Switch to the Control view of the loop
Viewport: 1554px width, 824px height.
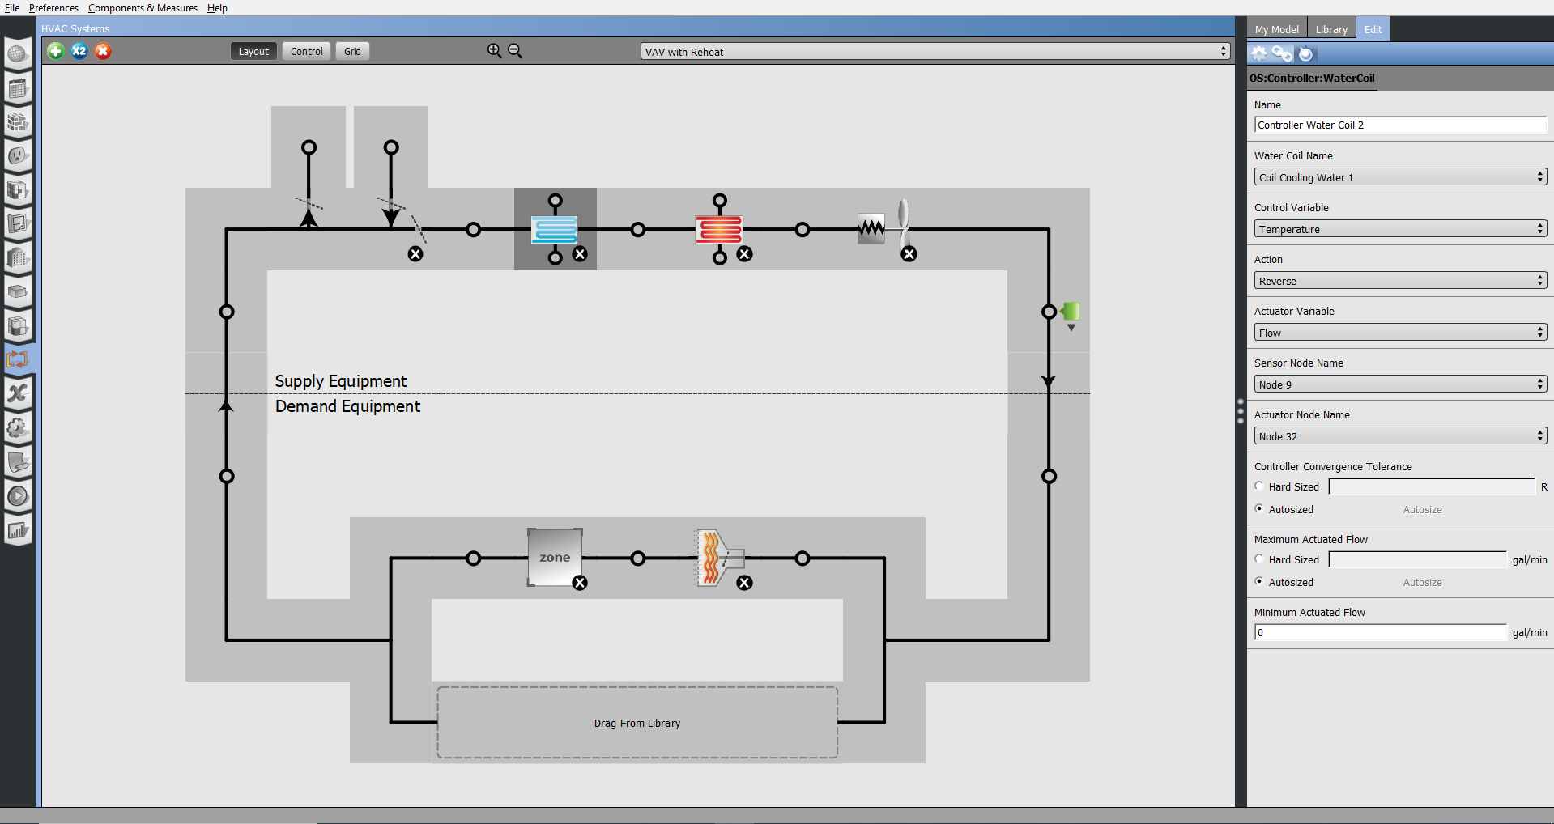pos(306,50)
